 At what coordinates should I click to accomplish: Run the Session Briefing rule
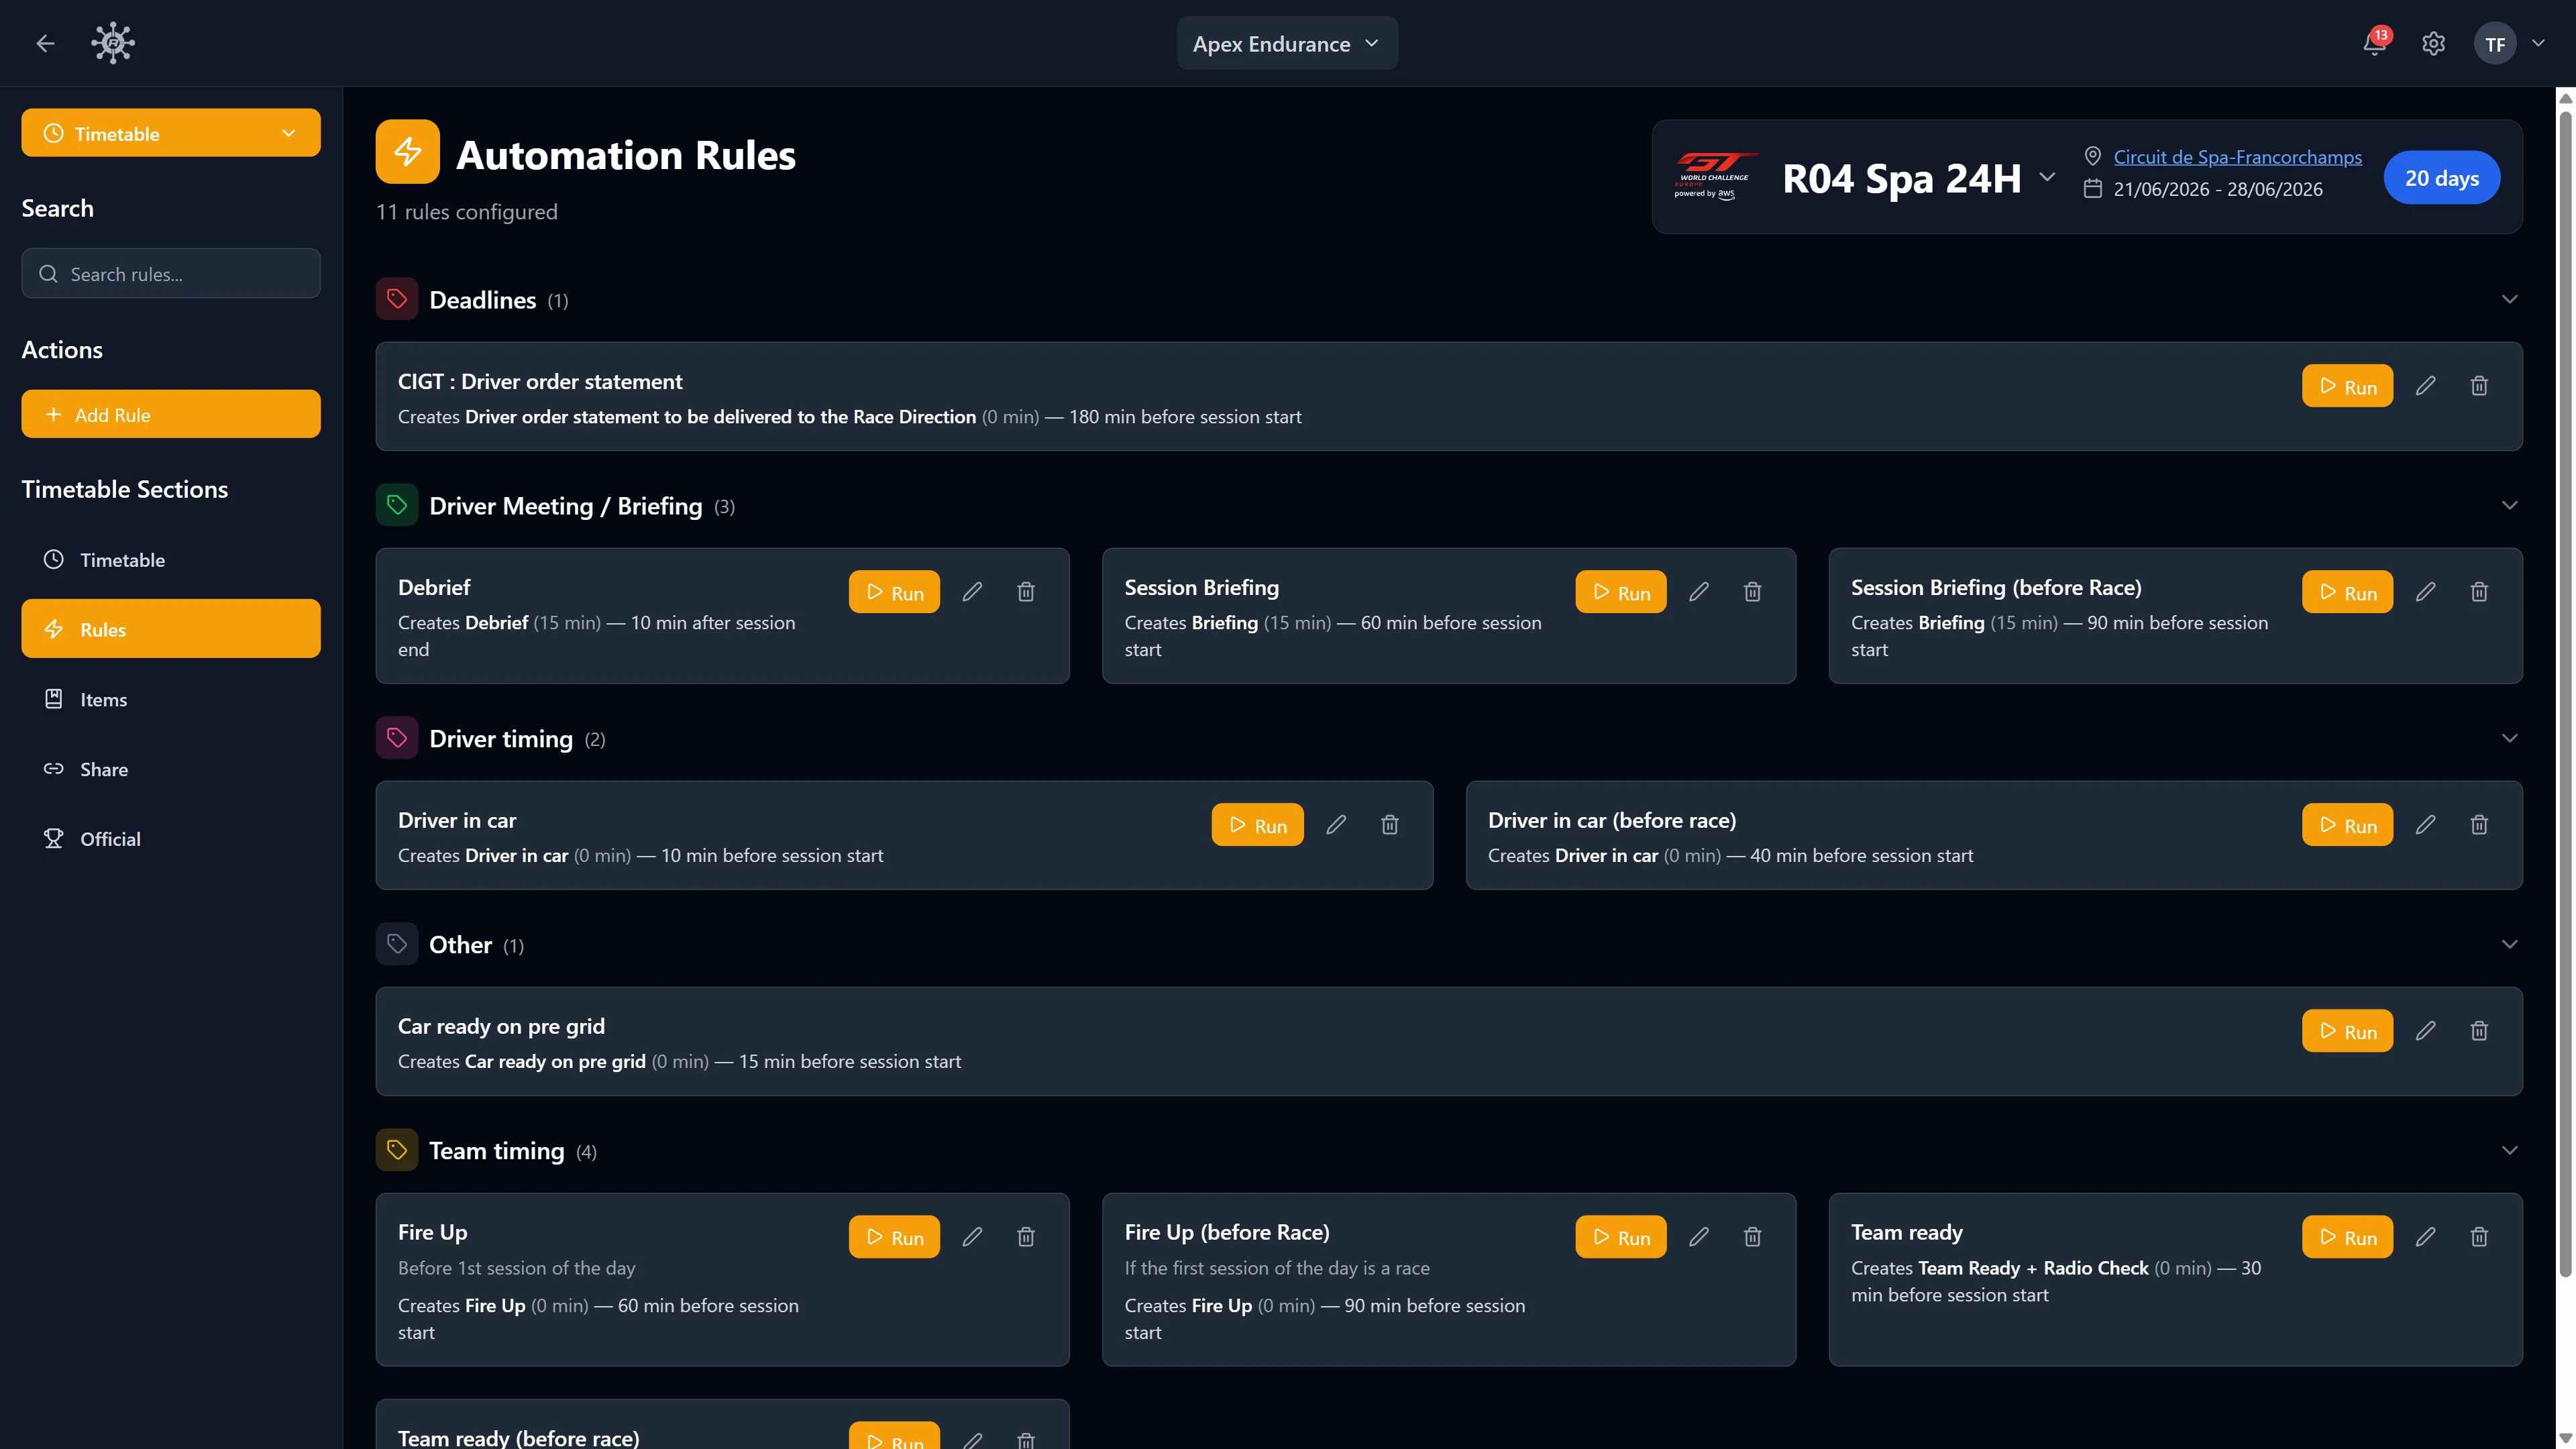(1620, 592)
